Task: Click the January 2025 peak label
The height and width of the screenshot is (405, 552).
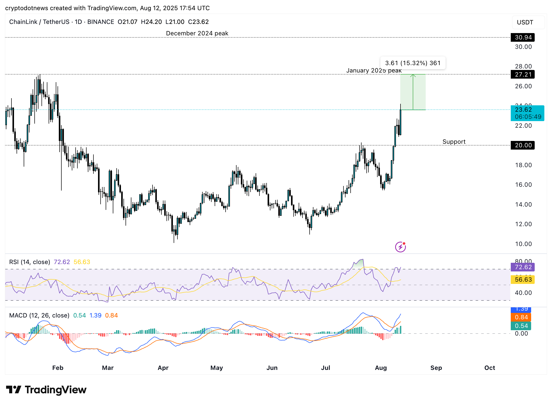Action: pos(374,70)
